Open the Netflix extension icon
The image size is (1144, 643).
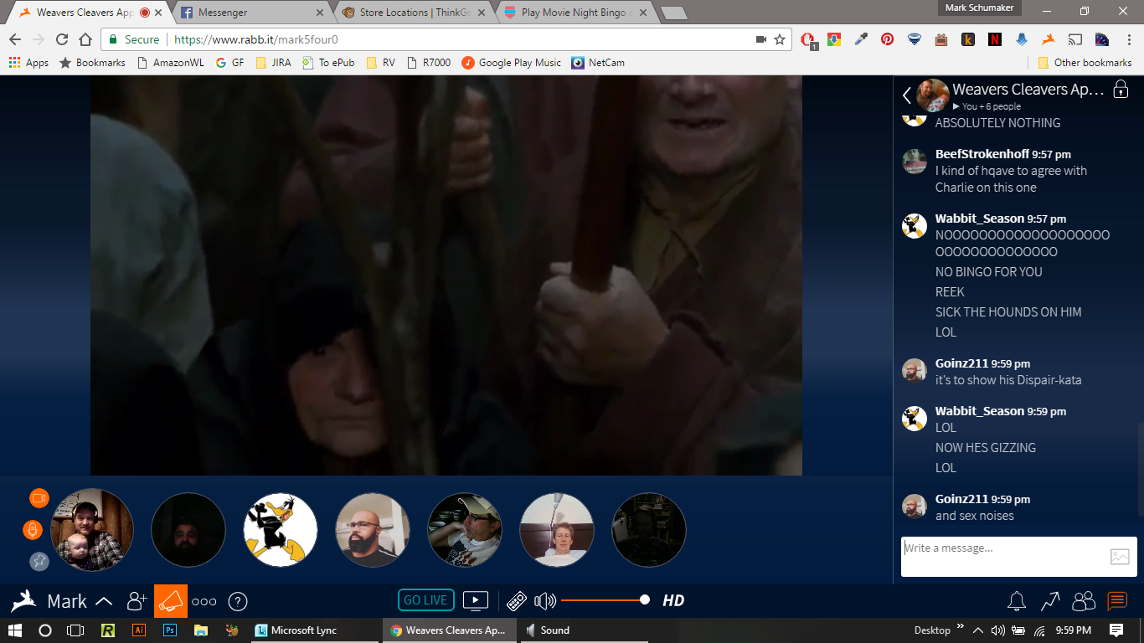994,39
